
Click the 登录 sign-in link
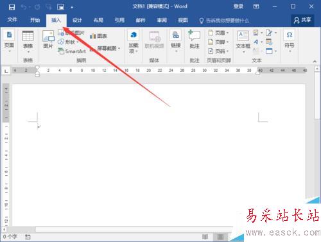[x=238, y=6]
